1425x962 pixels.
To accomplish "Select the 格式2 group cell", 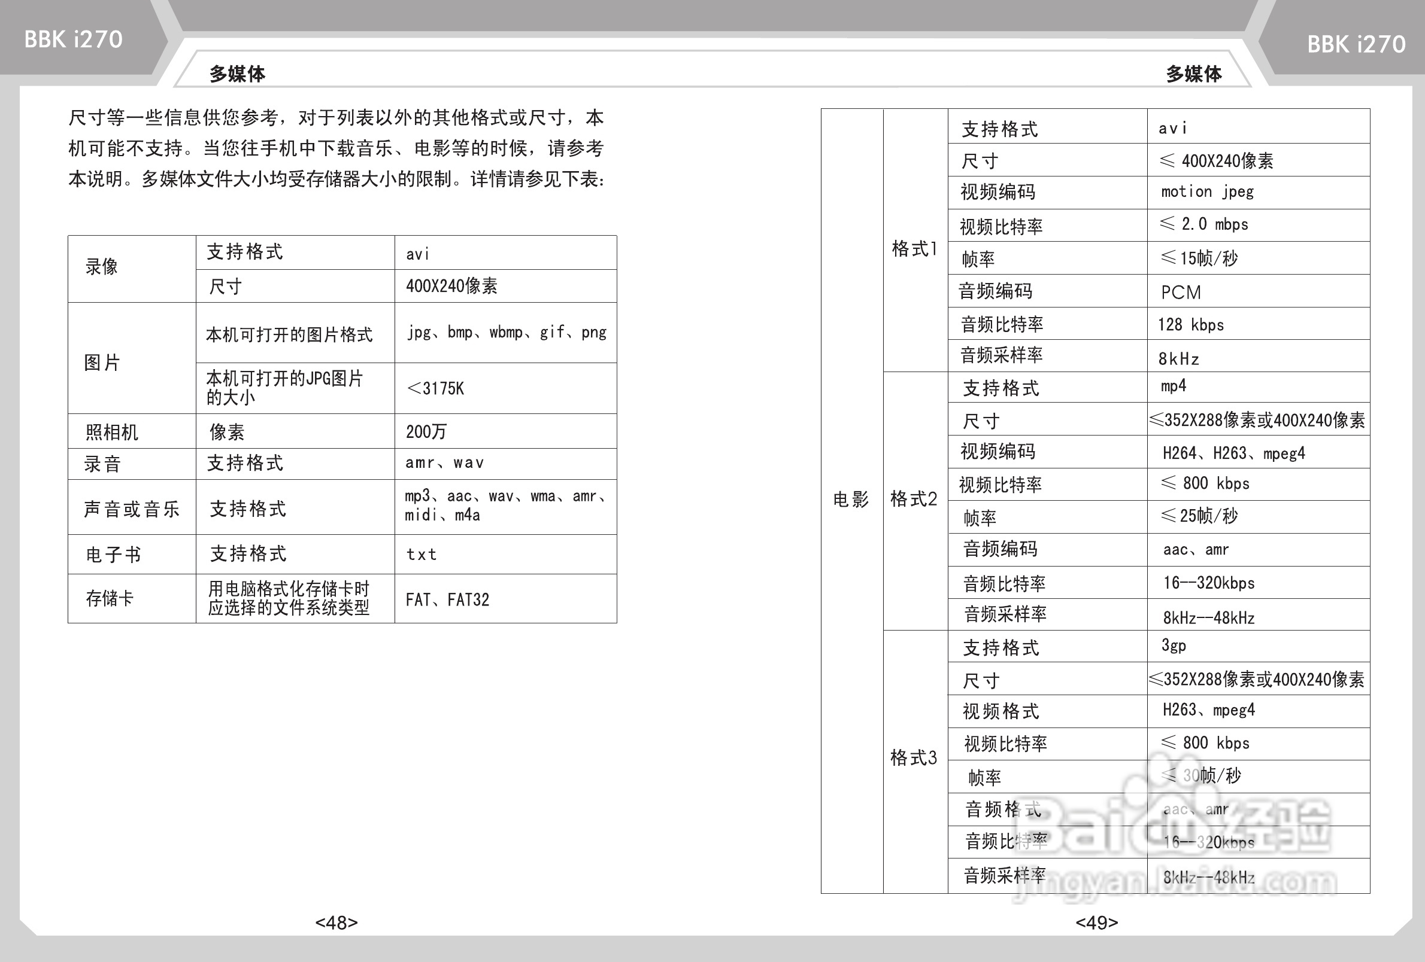I will pos(914,499).
